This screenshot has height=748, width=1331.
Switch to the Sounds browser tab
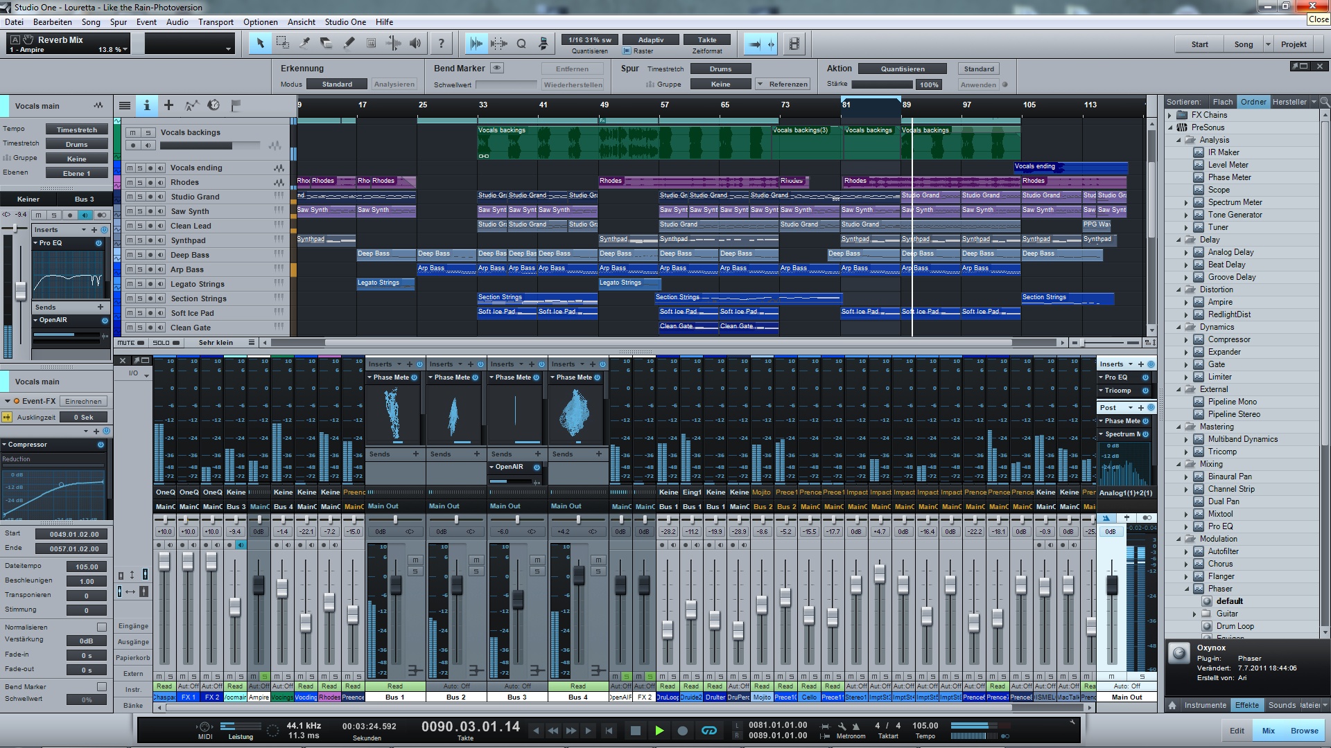pos(1282,705)
